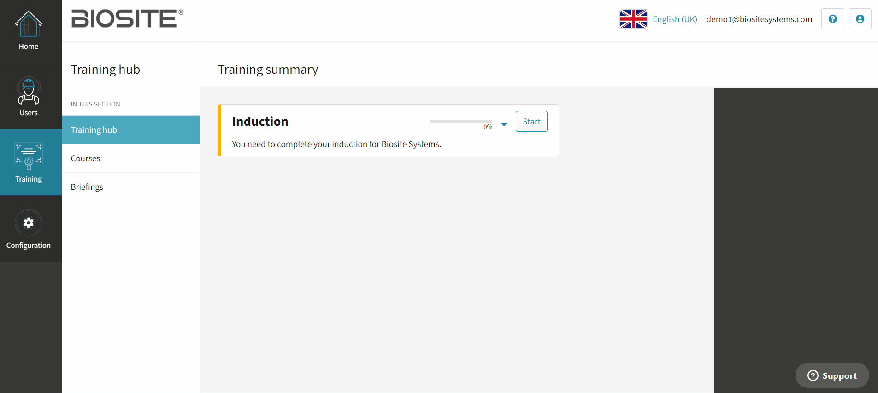Click the induction description text
Viewport: 878px width, 393px height.
336,144
